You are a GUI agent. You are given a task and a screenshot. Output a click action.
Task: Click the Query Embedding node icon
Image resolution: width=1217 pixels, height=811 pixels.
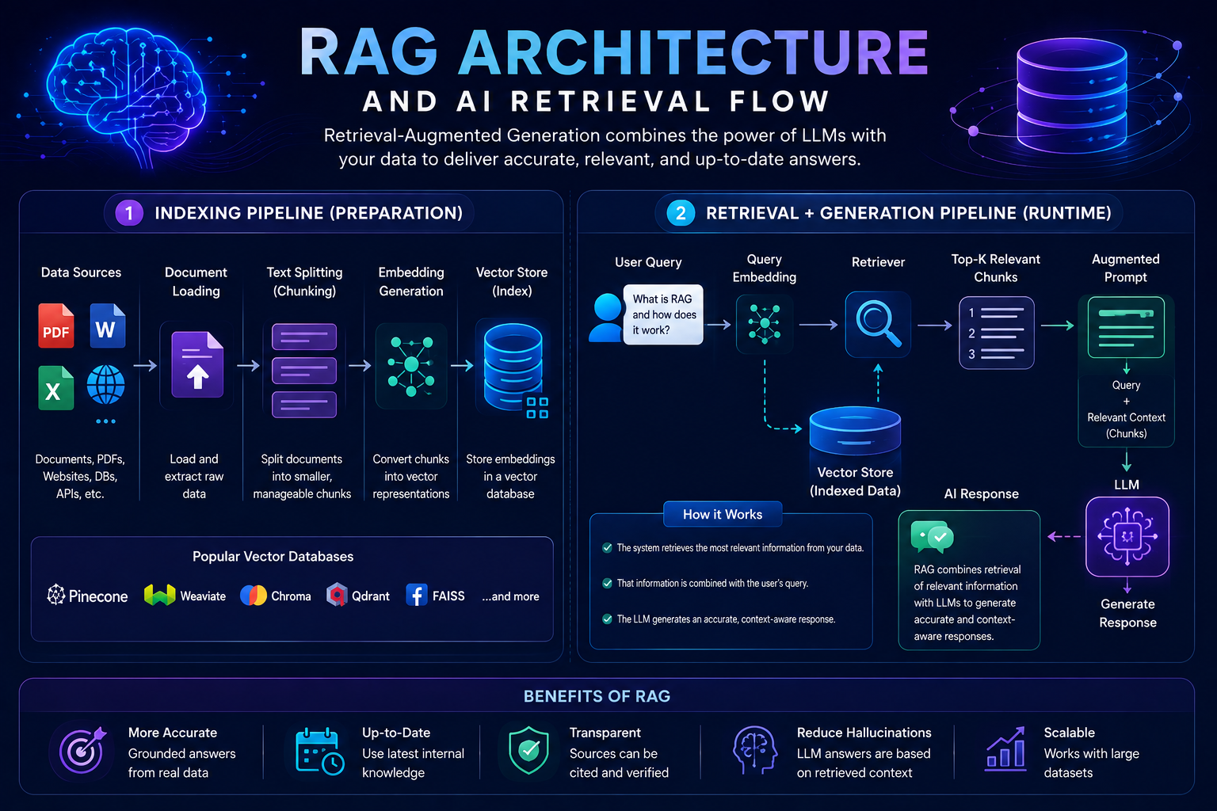pos(765,323)
